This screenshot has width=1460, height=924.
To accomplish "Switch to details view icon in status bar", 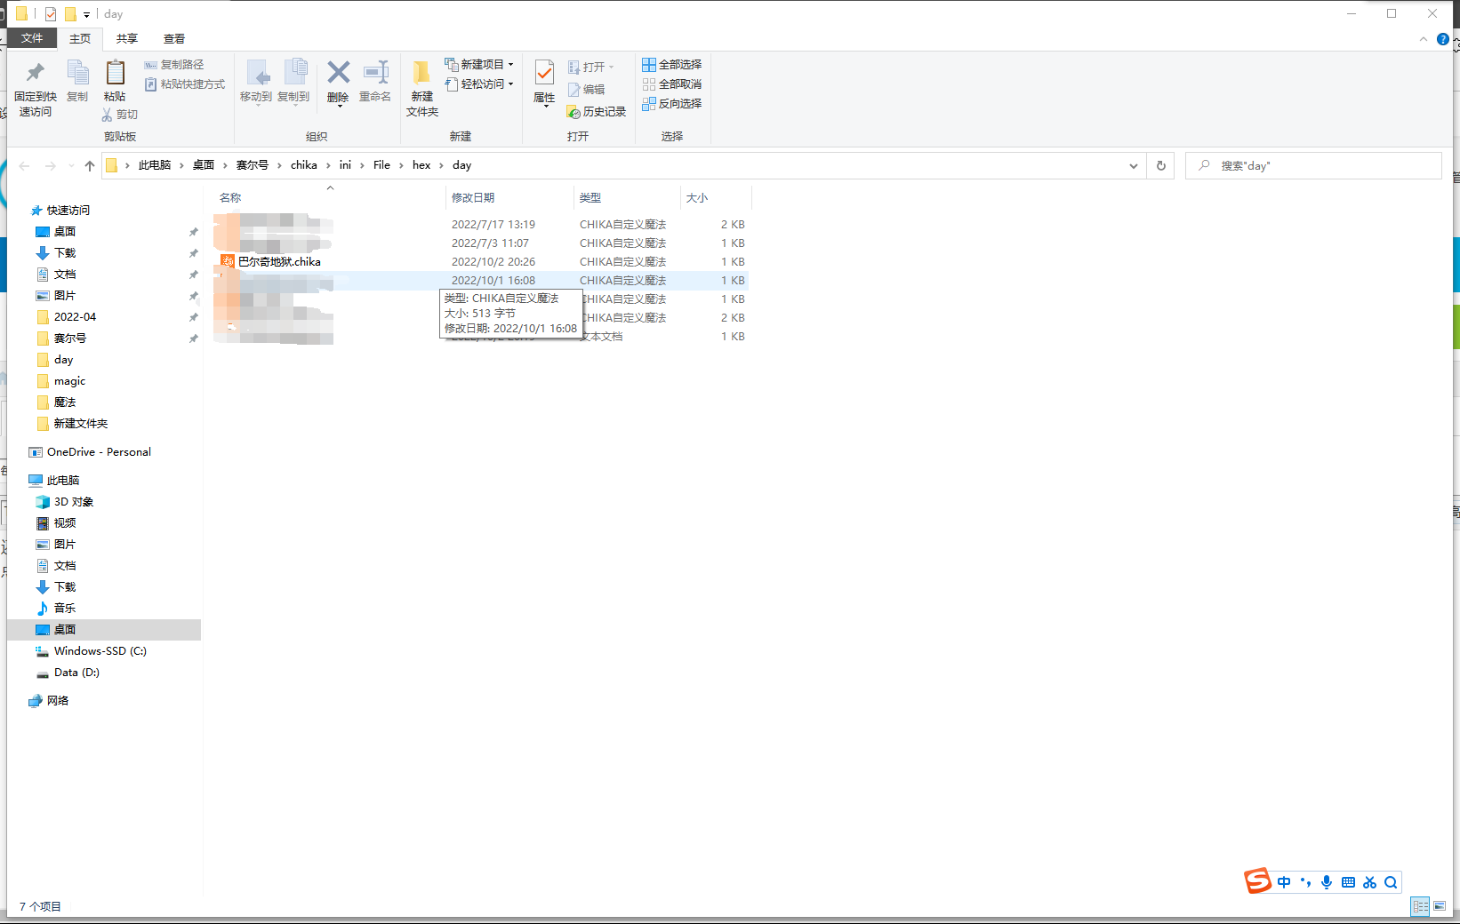I will (x=1420, y=906).
